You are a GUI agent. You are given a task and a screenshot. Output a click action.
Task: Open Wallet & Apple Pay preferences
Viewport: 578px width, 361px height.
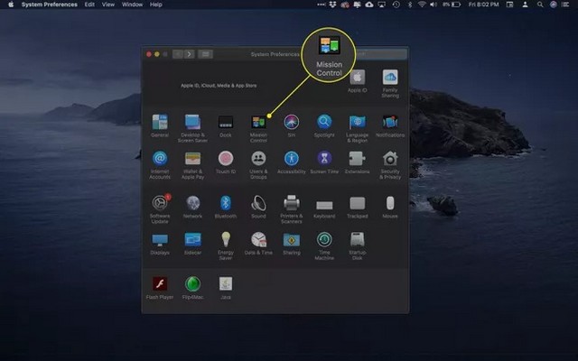coord(192,165)
